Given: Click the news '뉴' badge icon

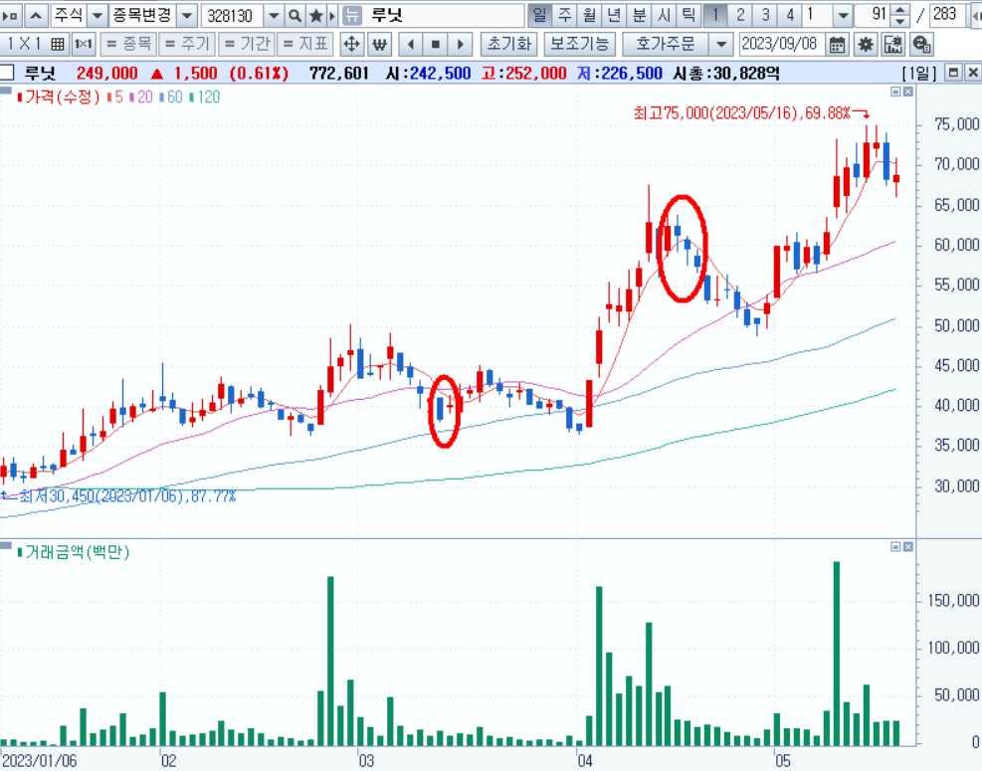Looking at the screenshot, I should pyautogui.click(x=352, y=15).
